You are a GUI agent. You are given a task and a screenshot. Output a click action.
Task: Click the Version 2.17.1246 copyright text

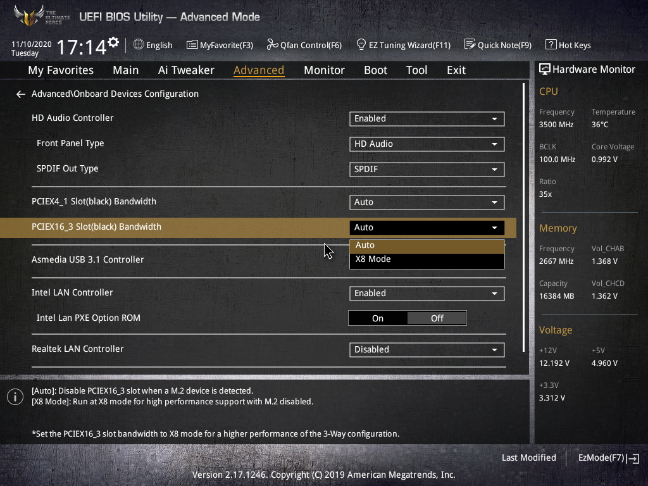point(323,475)
